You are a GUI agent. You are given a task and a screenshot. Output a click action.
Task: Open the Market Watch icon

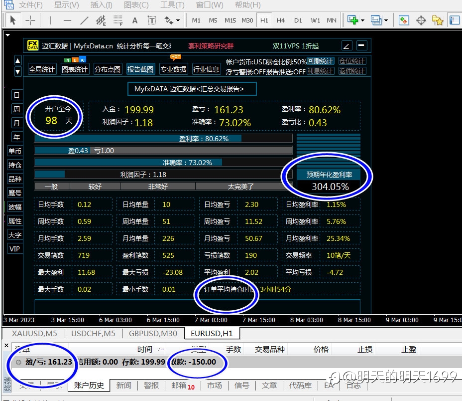(404, 20)
